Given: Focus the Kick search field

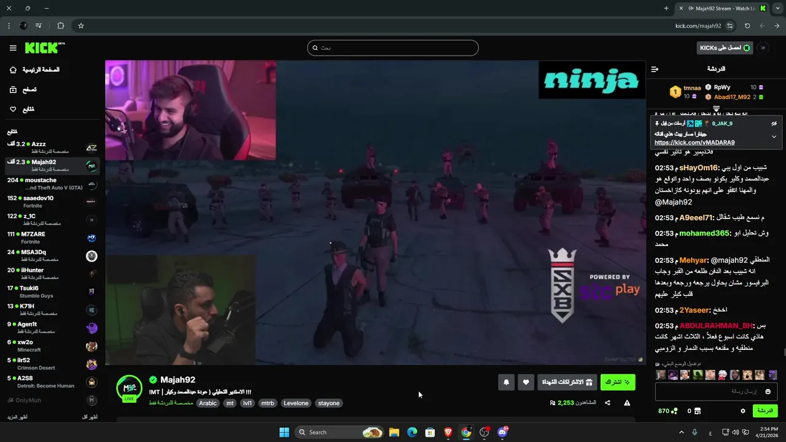Looking at the screenshot, I should [x=393, y=48].
